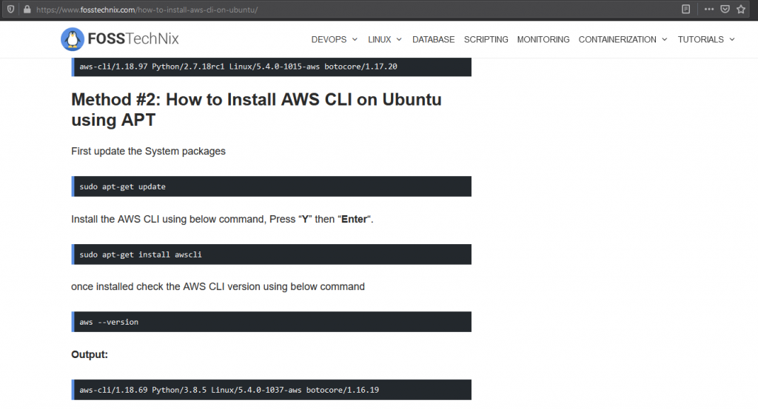This screenshot has height=409, width=758.
Task: Click the 'sudo apt-get install awscli' code block
Action: (271, 254)
